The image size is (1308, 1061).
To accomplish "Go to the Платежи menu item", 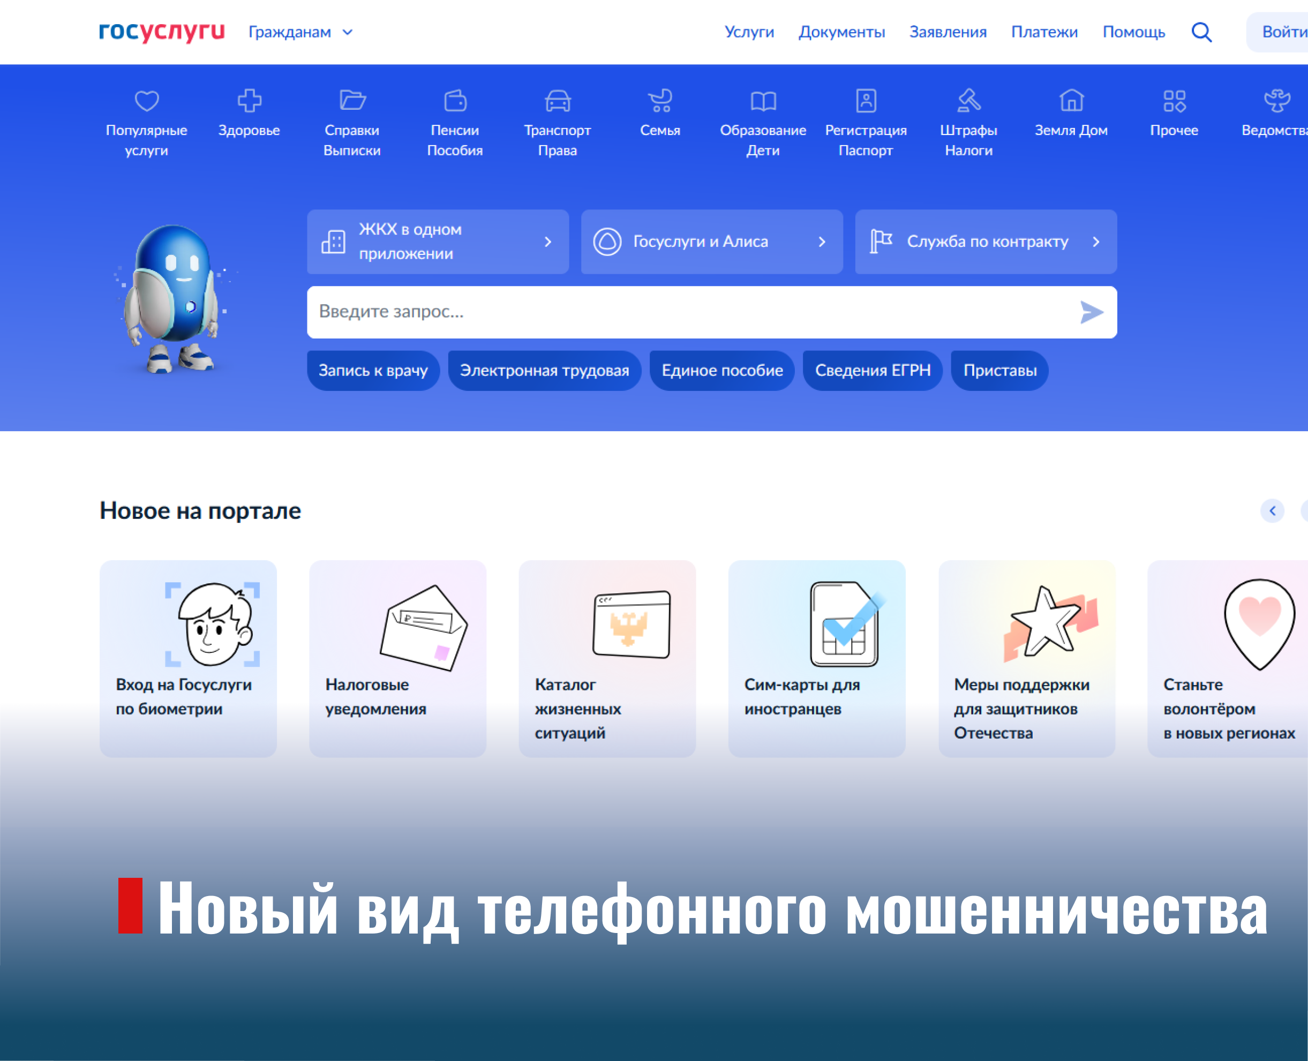I will (1044, 32).
